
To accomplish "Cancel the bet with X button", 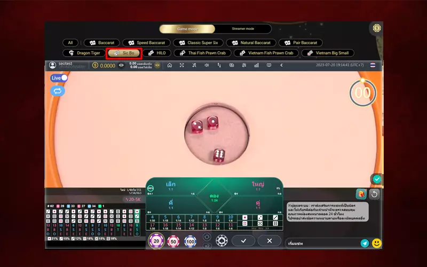I will (x=270, y=241).
